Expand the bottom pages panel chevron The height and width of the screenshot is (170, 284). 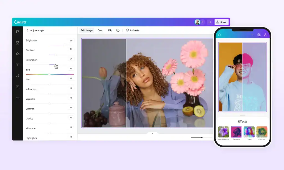pos(153,134)
